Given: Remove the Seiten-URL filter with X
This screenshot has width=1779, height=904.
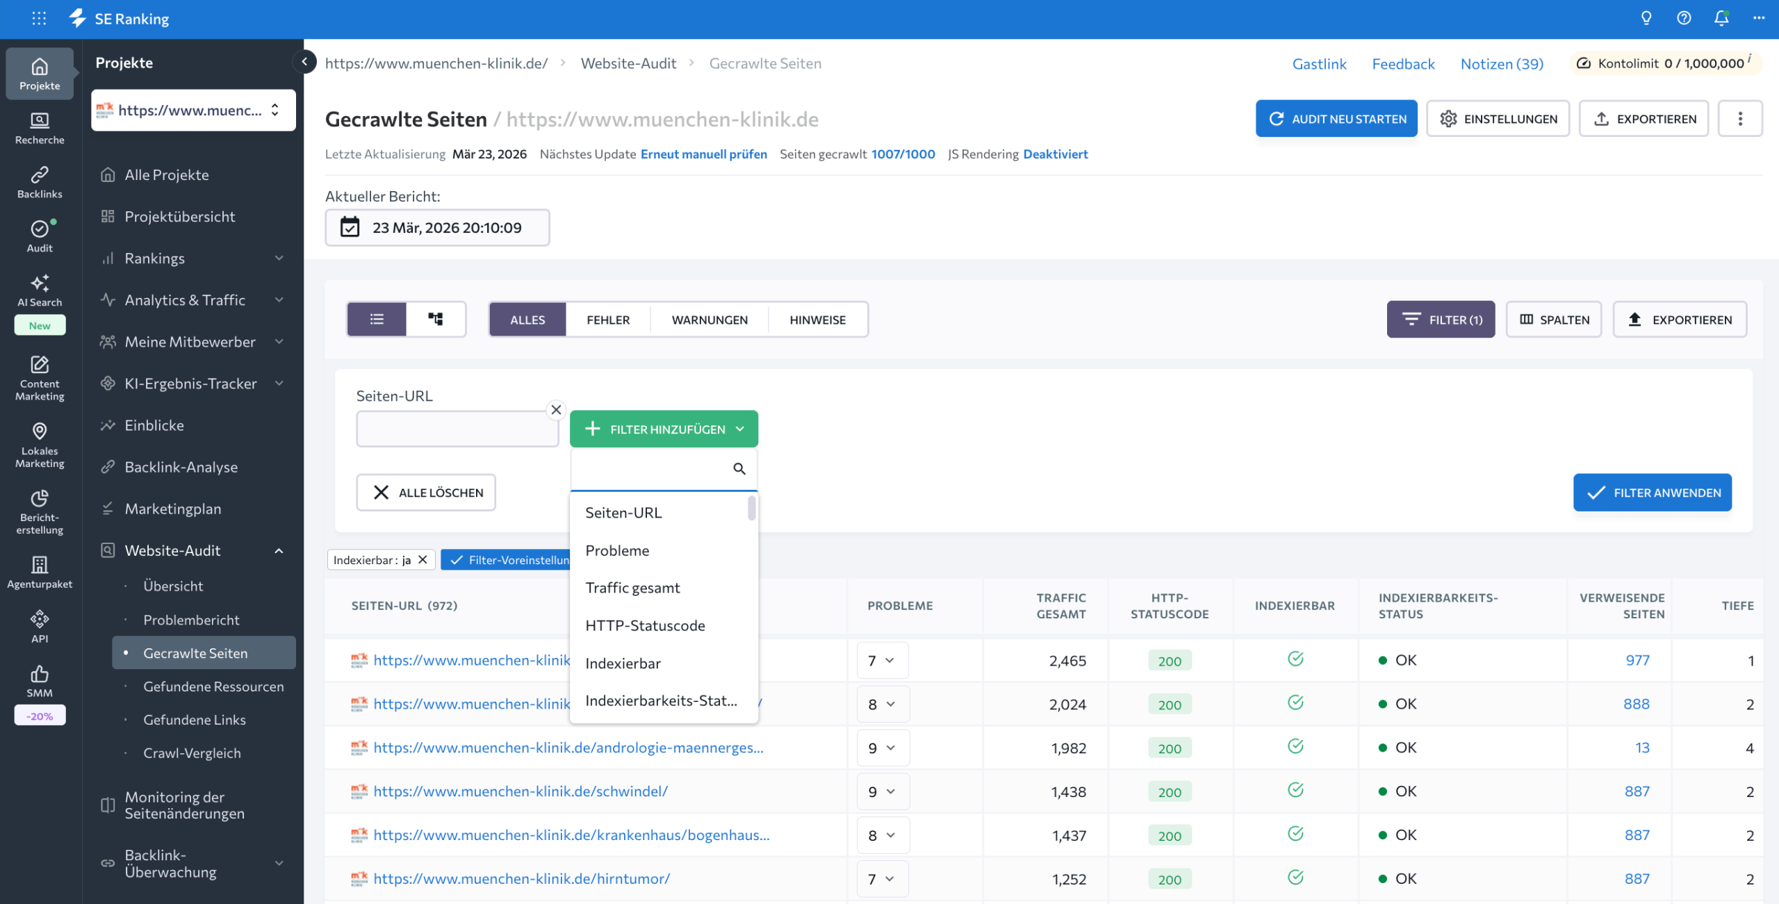Looking at the screenshot, I should click(x=556, y=410).
